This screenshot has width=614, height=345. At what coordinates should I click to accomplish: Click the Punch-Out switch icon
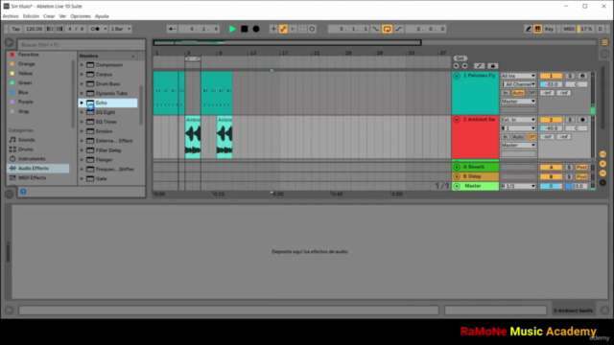[x=399, y=29]
